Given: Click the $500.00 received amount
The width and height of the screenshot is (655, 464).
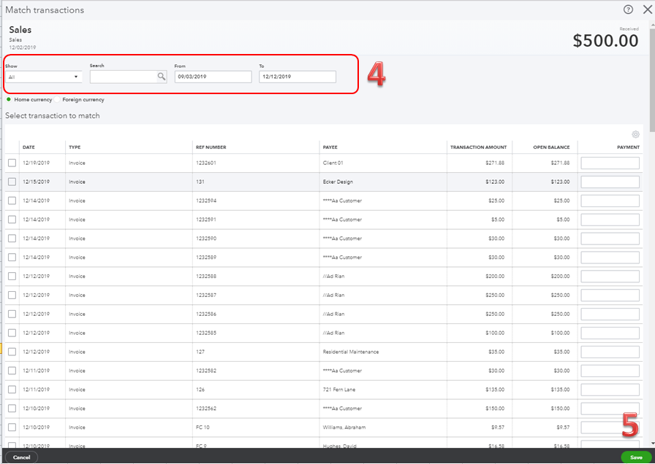Looking at the screenshot, I should coord(605,41).
